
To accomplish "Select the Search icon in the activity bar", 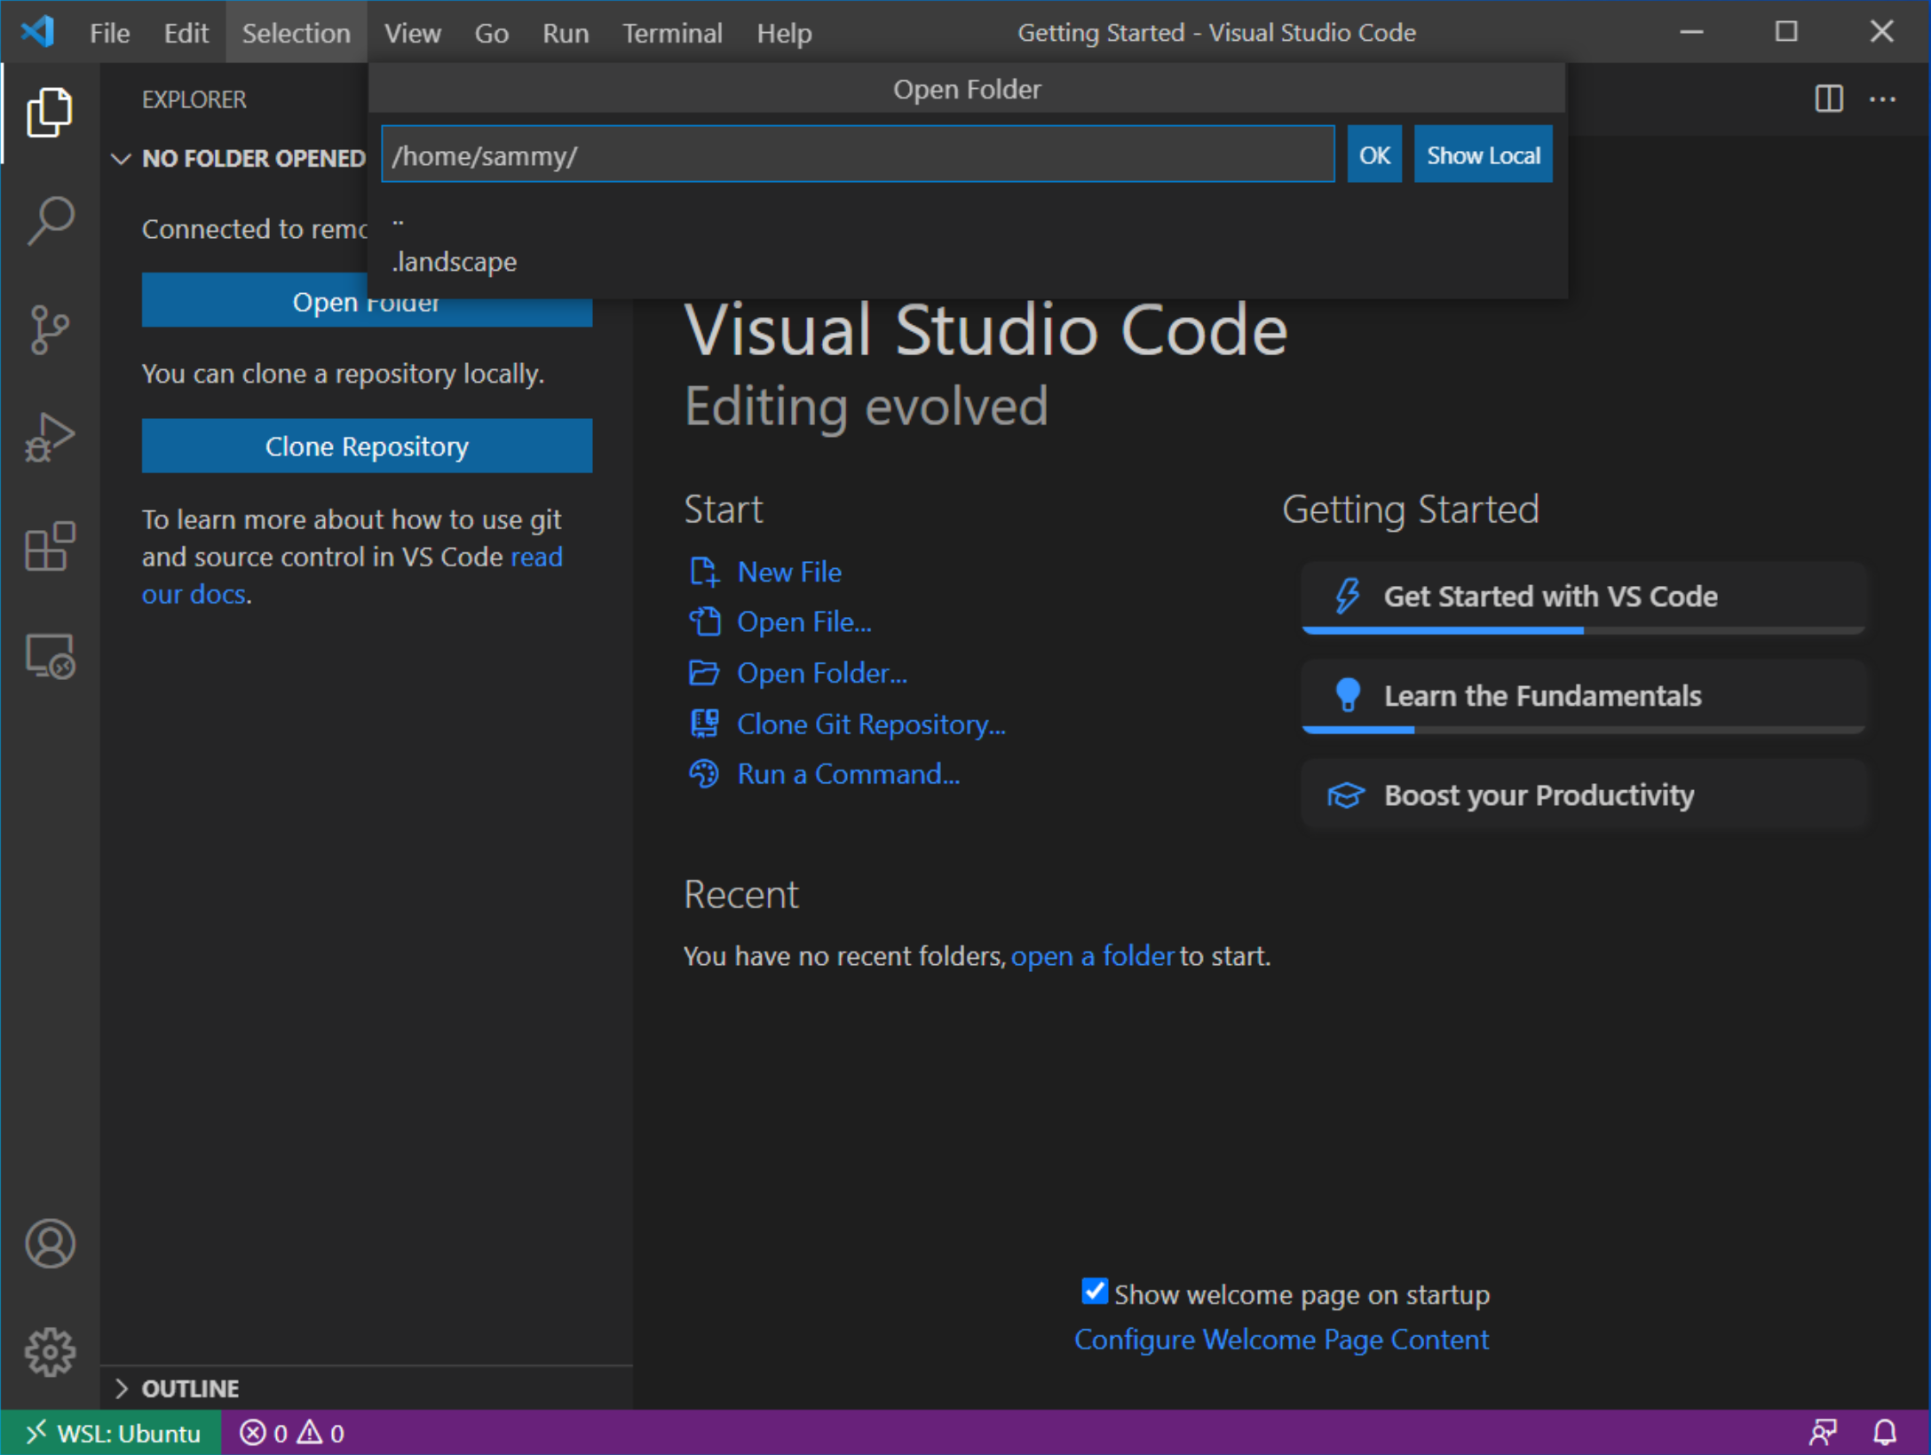I will pos(49,221).
